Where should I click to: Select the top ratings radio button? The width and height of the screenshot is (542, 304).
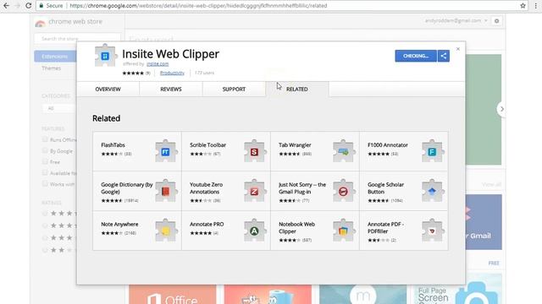coord(45,214)
